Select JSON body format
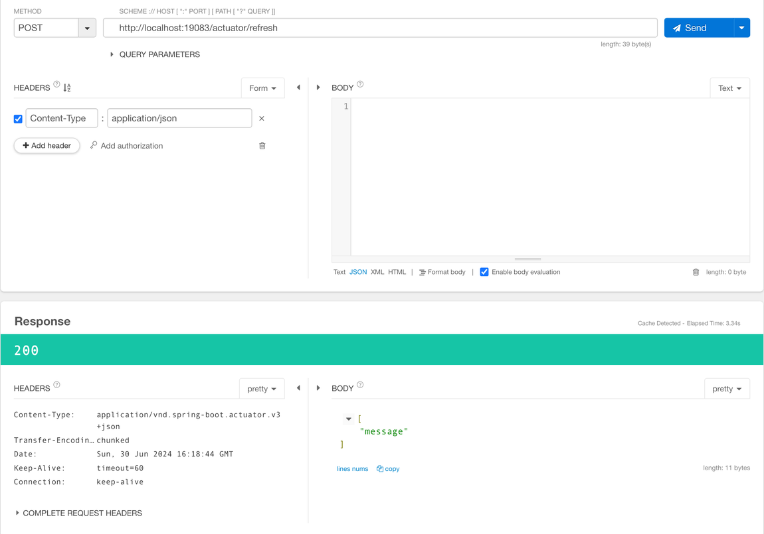Screen dimensions: 764x534 358,272
